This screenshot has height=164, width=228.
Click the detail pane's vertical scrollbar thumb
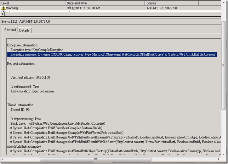tap(223, 65)
